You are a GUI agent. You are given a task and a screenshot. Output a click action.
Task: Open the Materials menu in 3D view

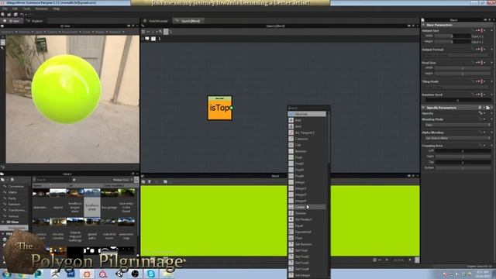[x=25, y=32]
